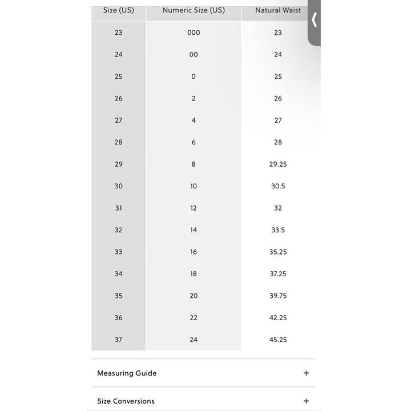Open the Measuring Guide section
The width and height of the screenshot is (411, 411).
click(x=203, y=373)
